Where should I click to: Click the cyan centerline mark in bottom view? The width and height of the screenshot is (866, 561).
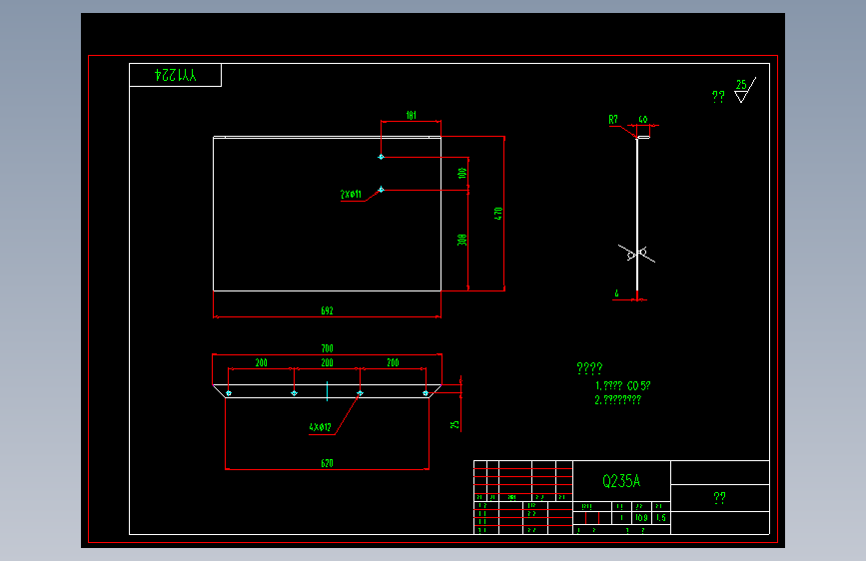click(327, 391)
